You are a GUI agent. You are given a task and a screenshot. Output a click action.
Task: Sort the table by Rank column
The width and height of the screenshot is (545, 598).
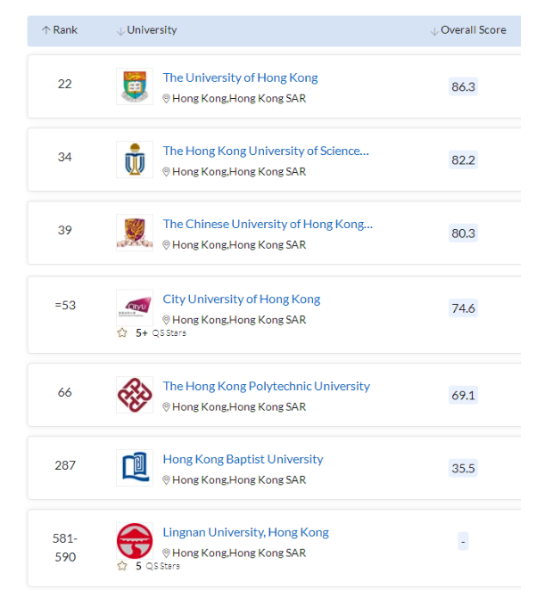coord(60,30)
